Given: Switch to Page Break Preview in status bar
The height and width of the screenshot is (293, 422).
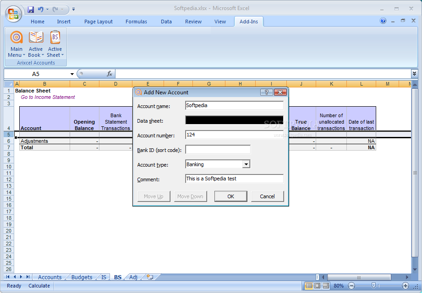Looking at the screenshot, I should tap(326, 286).
